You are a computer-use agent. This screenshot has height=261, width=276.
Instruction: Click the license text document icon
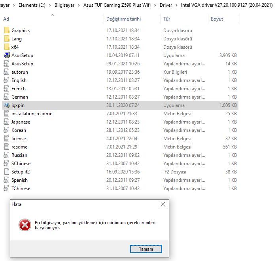(6, 139)
